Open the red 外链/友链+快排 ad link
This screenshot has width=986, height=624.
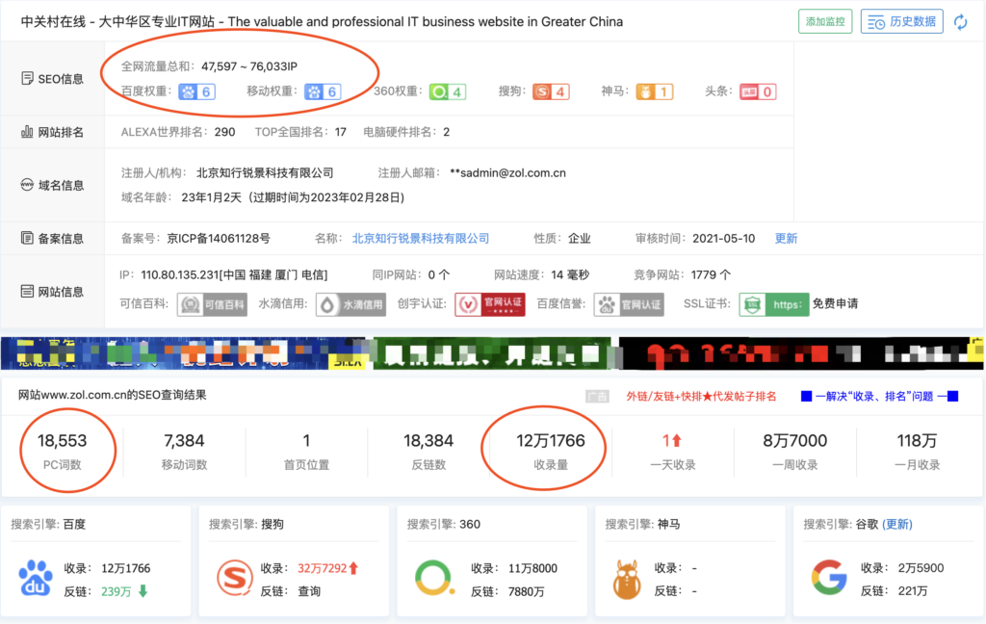[x=701, y=397]
